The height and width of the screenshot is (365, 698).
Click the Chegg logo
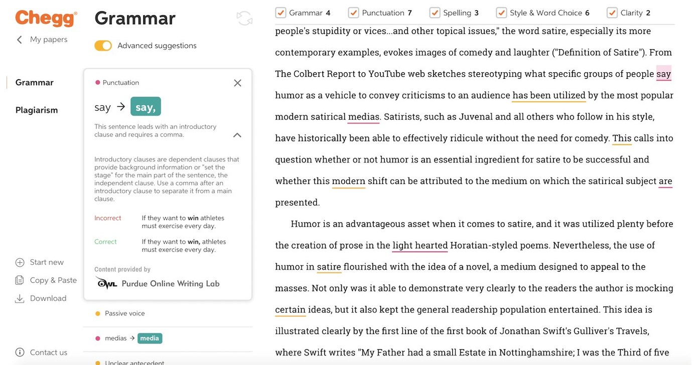click(x=46, y=19)
